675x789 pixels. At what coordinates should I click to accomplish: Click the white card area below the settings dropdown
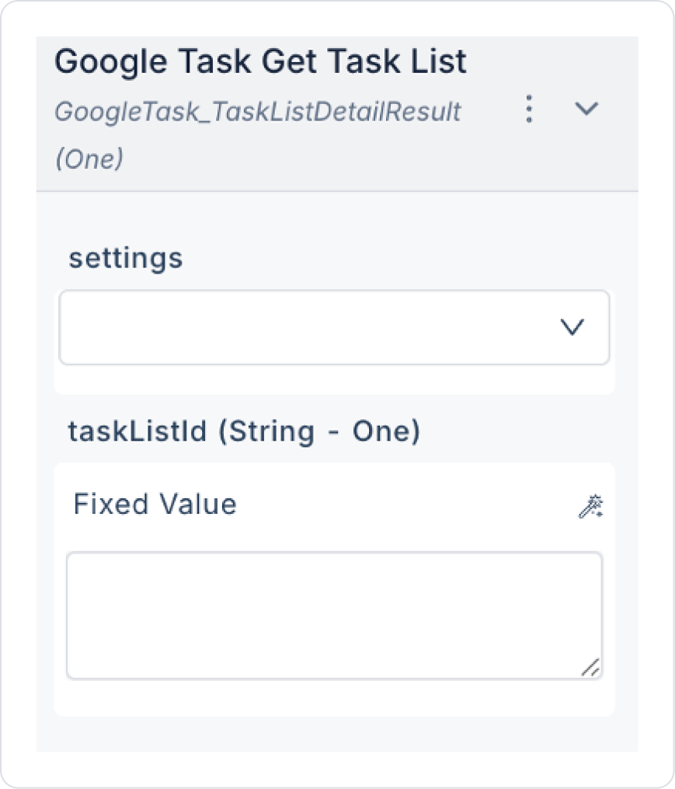pos(334,379)
